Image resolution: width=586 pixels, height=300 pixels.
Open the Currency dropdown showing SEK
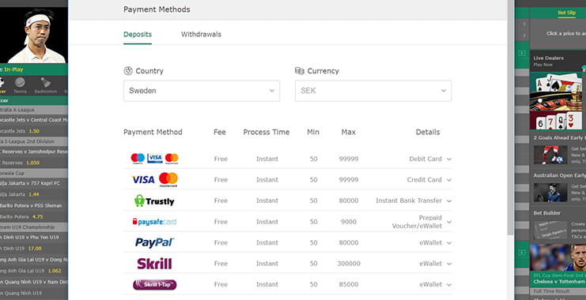point(373,91)
